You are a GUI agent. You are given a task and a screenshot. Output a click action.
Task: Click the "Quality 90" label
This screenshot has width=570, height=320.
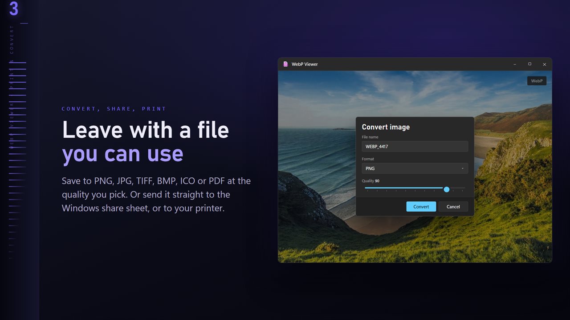370,181
